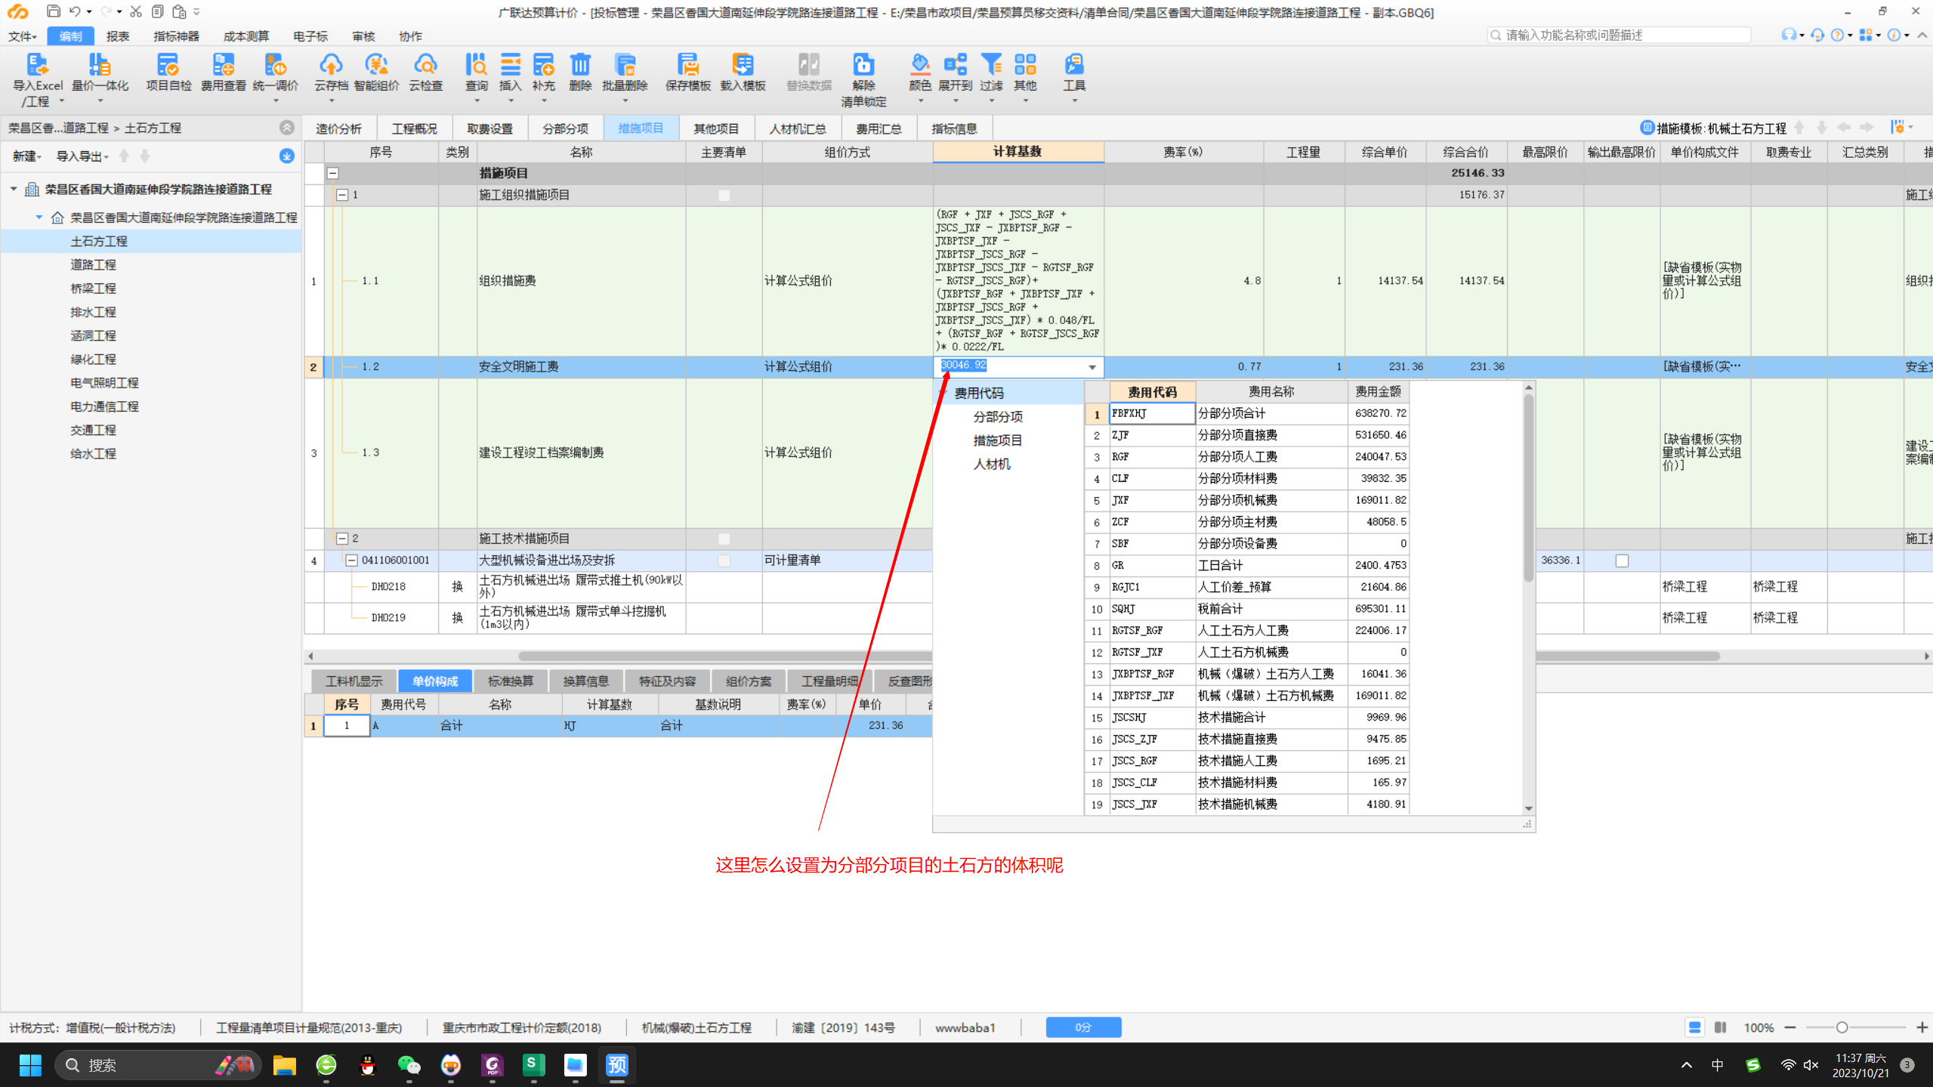Collapse item 041106001001 expander
The height and width of the screenshot is (1087, 1933).
tap(351, 560)
